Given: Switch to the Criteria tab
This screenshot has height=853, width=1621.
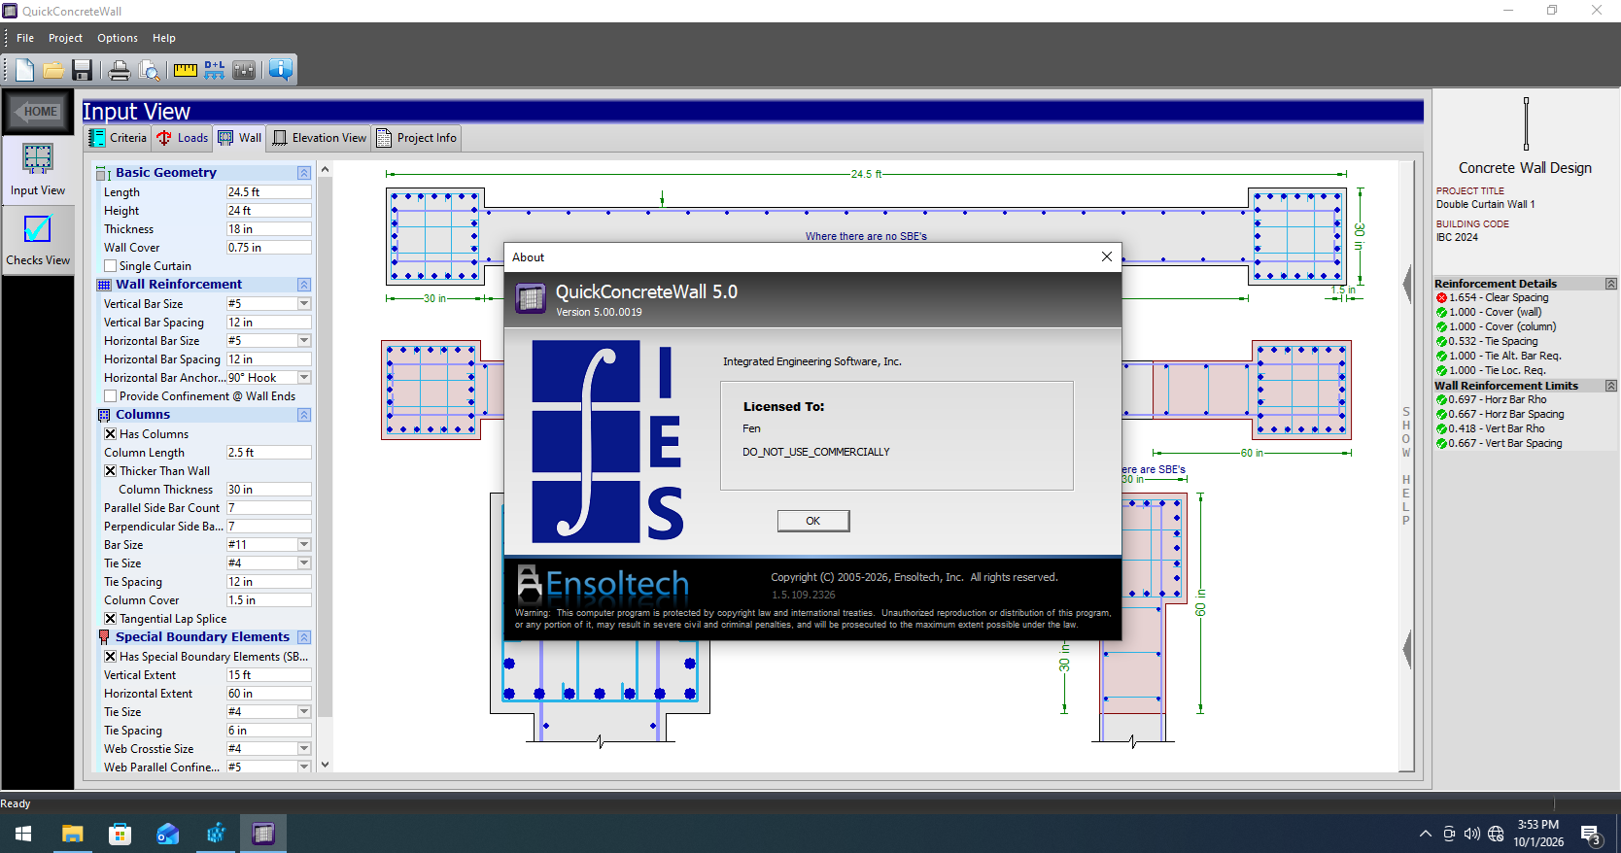Looking at the screenshot, I should pyautogui.click(x=118, y=138).
